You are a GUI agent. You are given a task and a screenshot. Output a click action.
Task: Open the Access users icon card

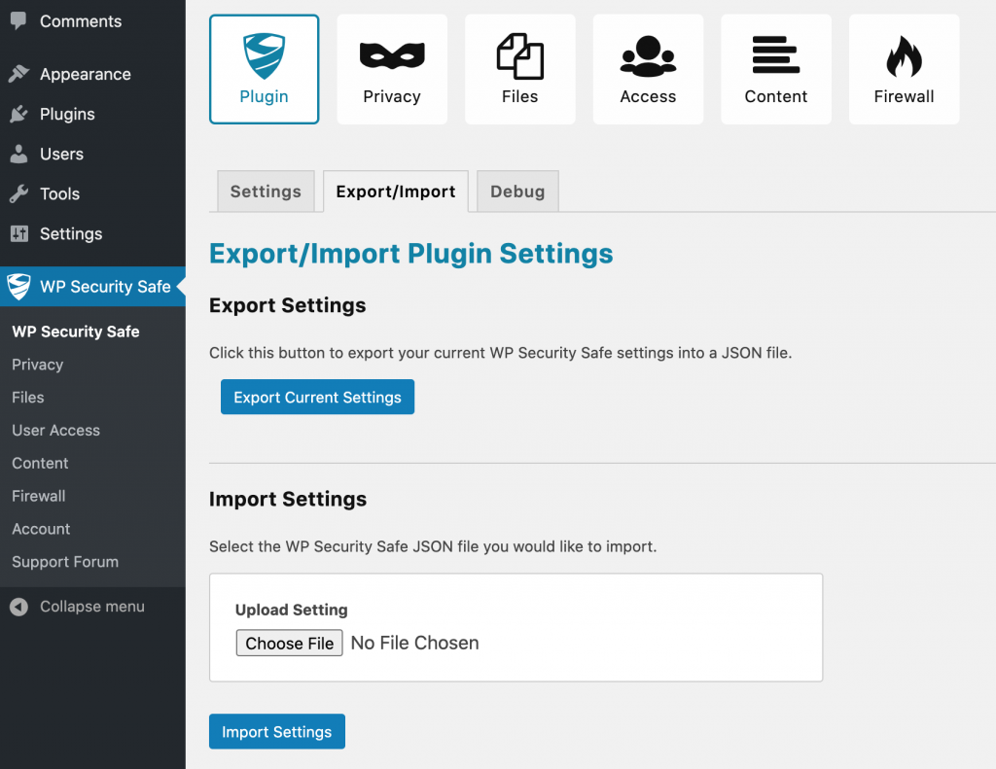pos(648,69)
